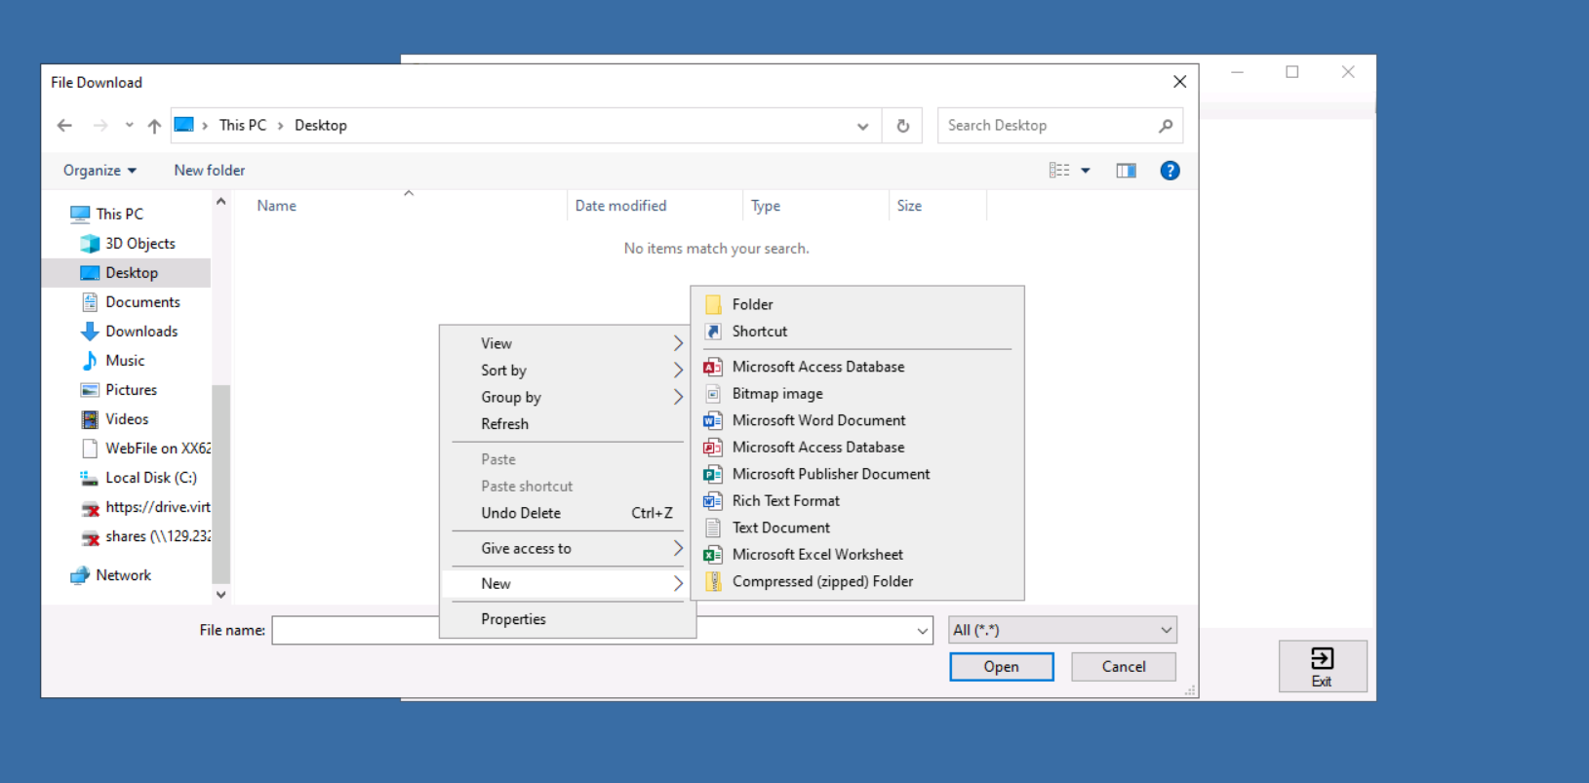
Task: Expand the address bar history dropdown
Action: tap(862, 126)
